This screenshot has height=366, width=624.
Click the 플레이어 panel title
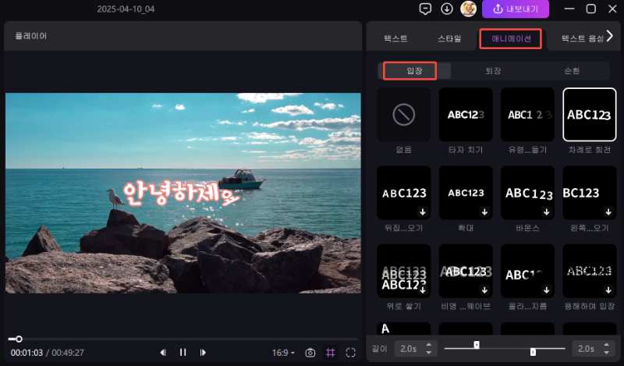(31, 36)
